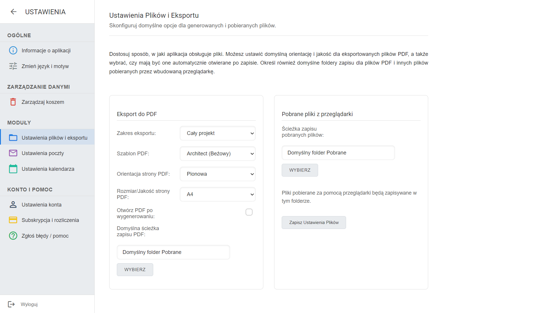Click the info icon for Informacje o aplikacji
This screenshot has width=559, height=313.
click(x=13, y=50)
